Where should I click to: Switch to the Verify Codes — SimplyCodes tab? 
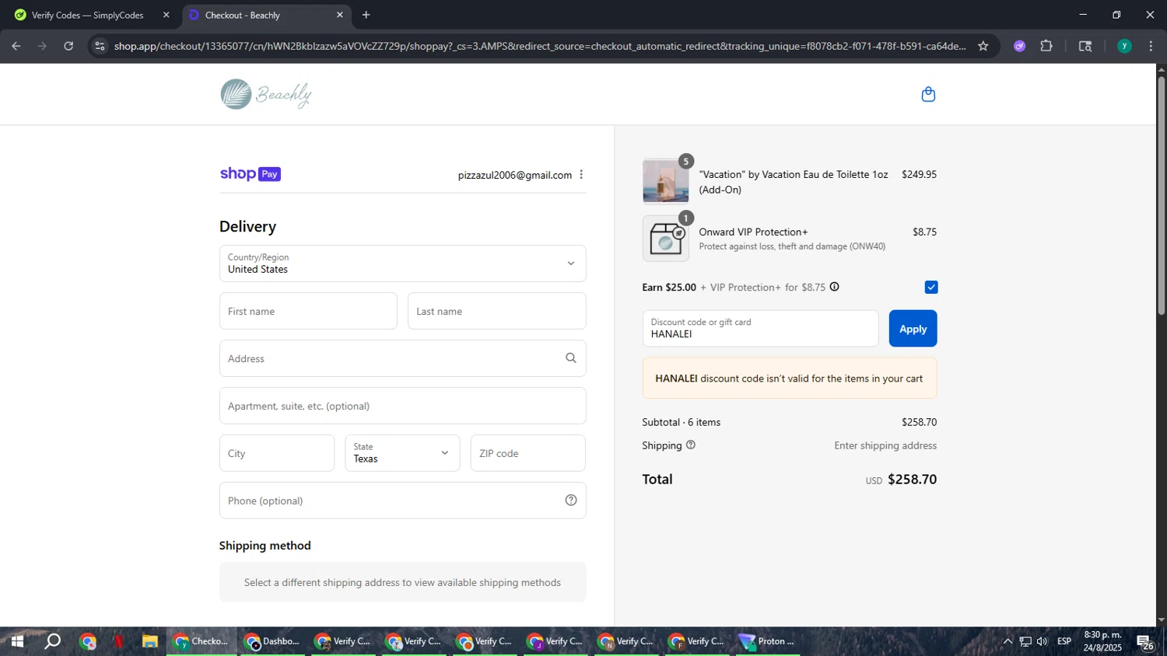(x=89, y=15)
